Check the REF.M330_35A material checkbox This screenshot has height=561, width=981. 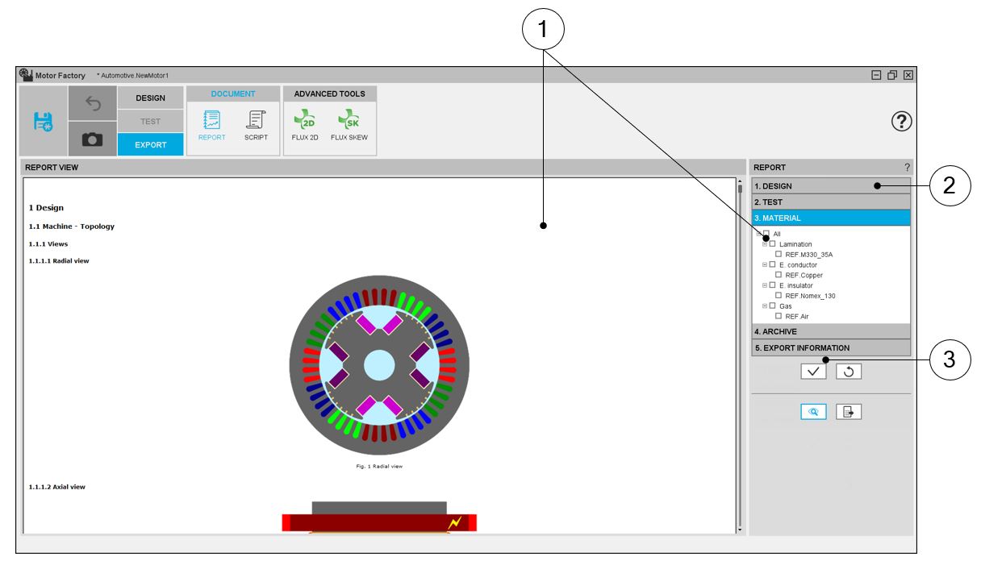[x=779, y=255]
